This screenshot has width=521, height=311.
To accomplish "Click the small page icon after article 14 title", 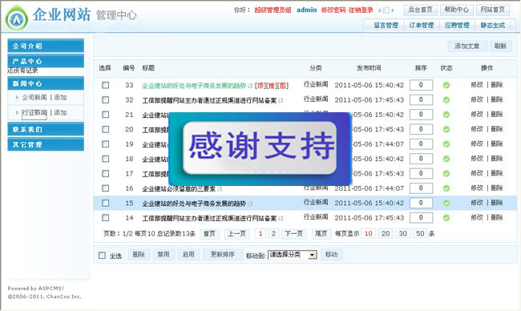I will click(281, 218).
